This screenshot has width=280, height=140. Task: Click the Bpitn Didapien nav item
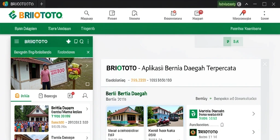point(26,28)
